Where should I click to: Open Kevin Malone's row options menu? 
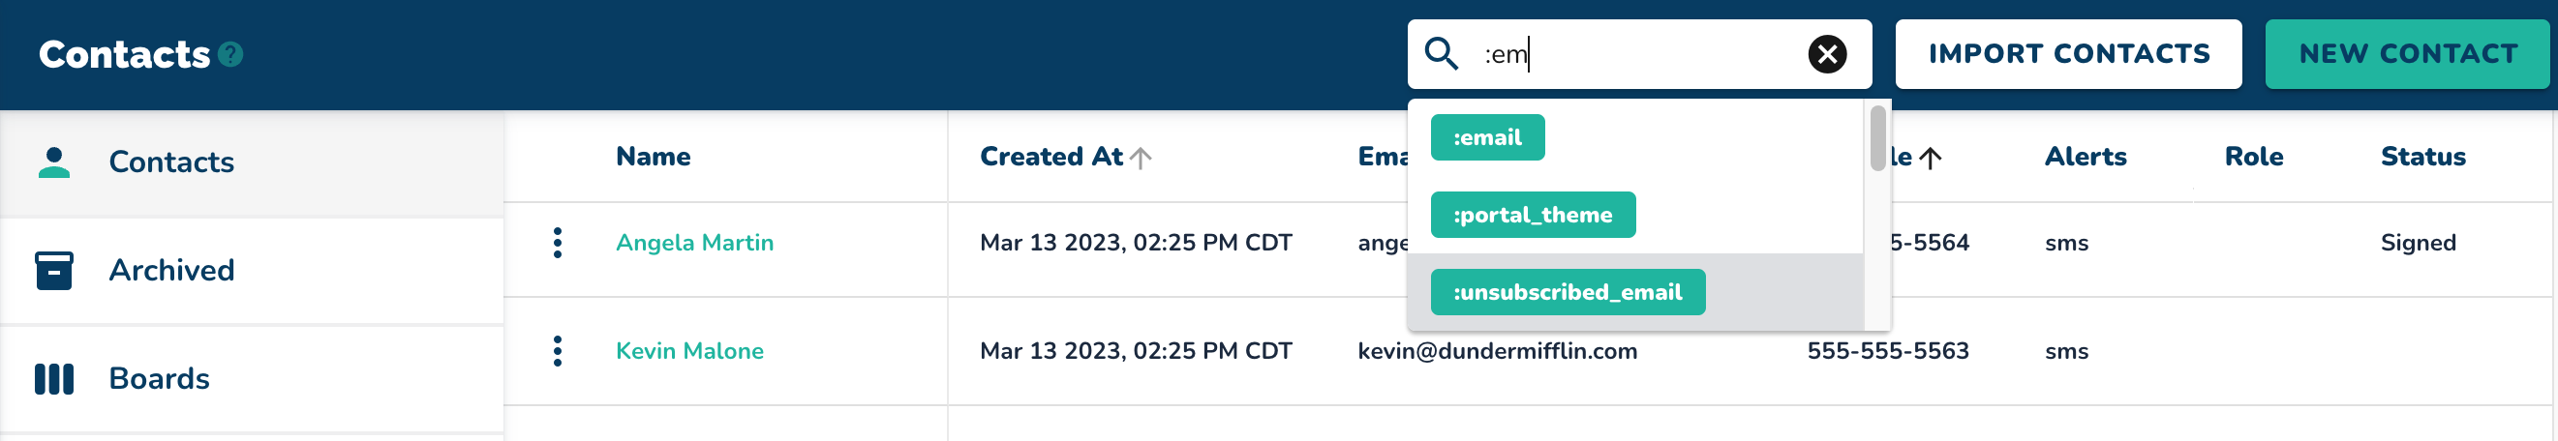click(557, 351)
